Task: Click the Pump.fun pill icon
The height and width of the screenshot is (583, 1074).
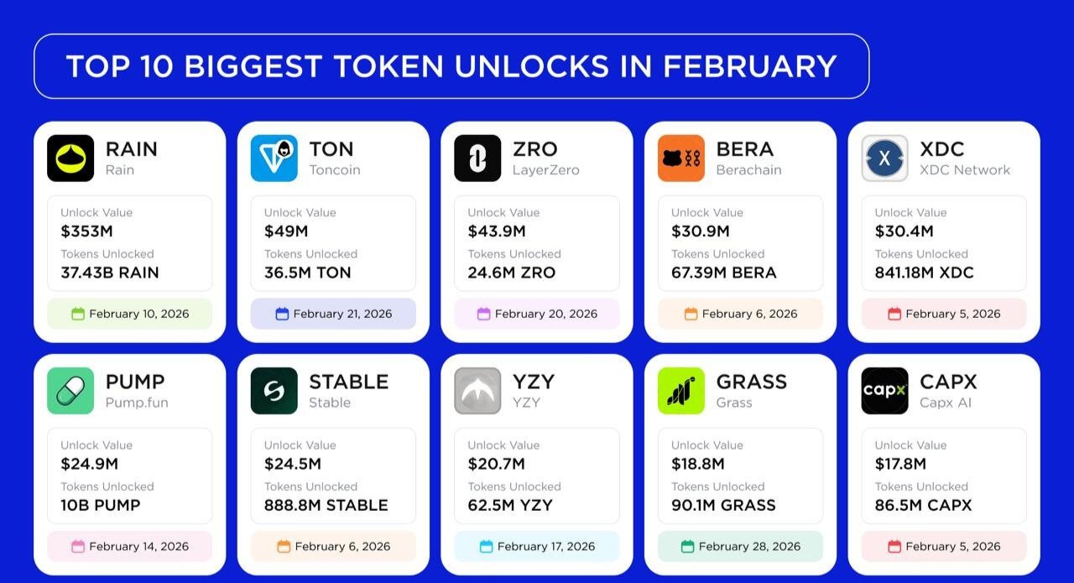Action: pyautogui.click(x=70, y=391)
